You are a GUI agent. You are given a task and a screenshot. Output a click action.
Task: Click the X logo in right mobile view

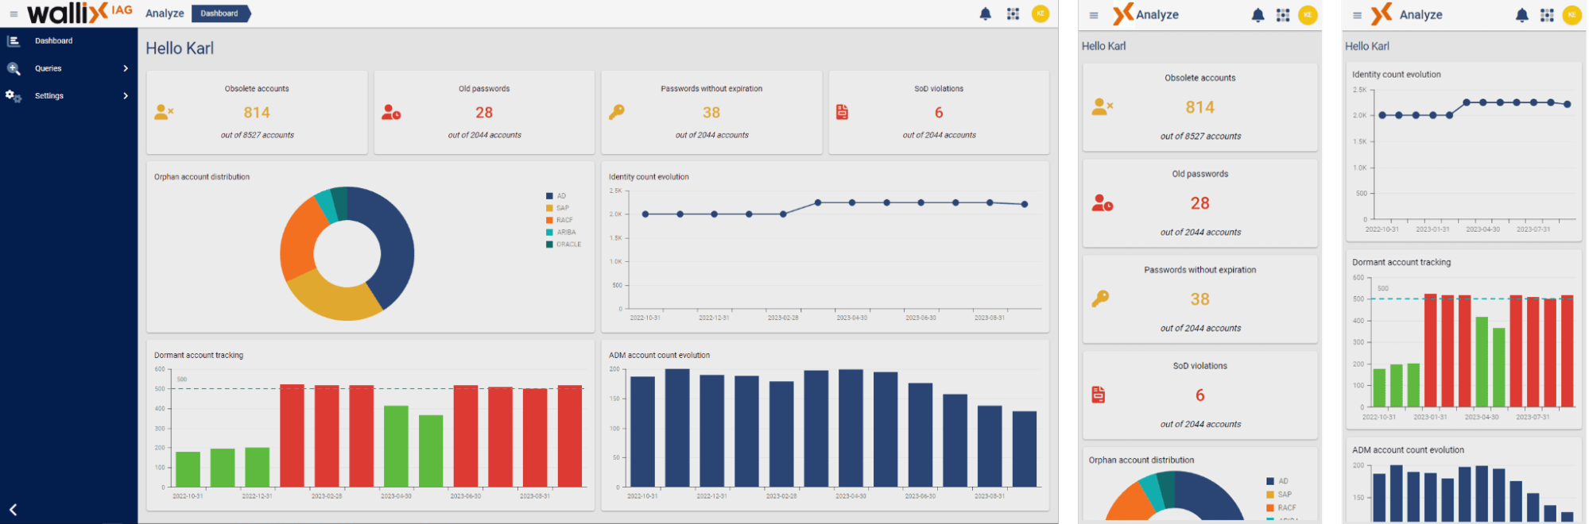[1382, 14]
